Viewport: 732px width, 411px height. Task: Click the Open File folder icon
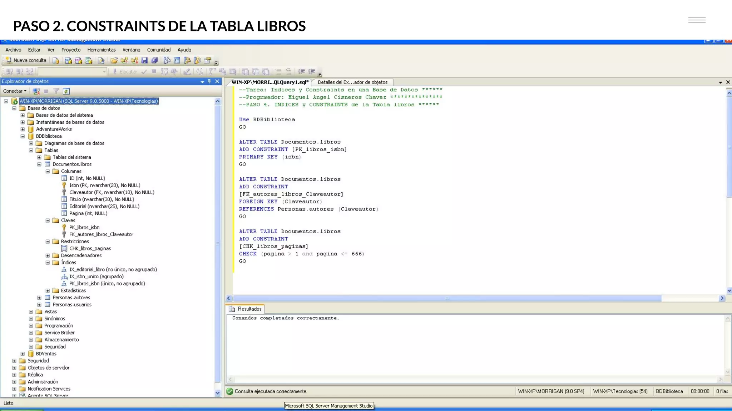(114, 60)
